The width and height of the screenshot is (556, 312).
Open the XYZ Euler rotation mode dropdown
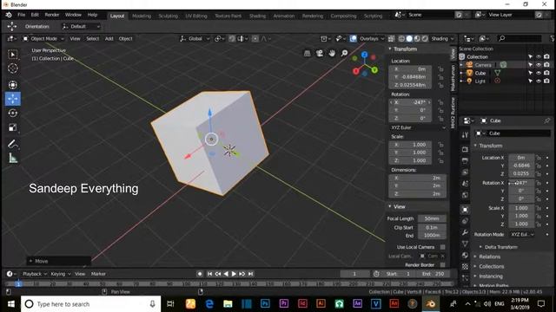tap(418, 127)
